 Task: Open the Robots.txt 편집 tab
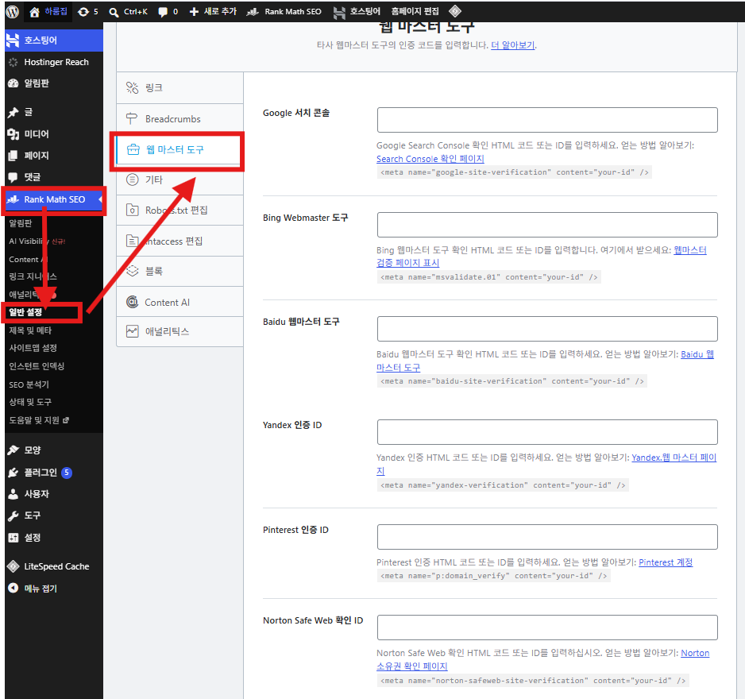click(179, 210)
